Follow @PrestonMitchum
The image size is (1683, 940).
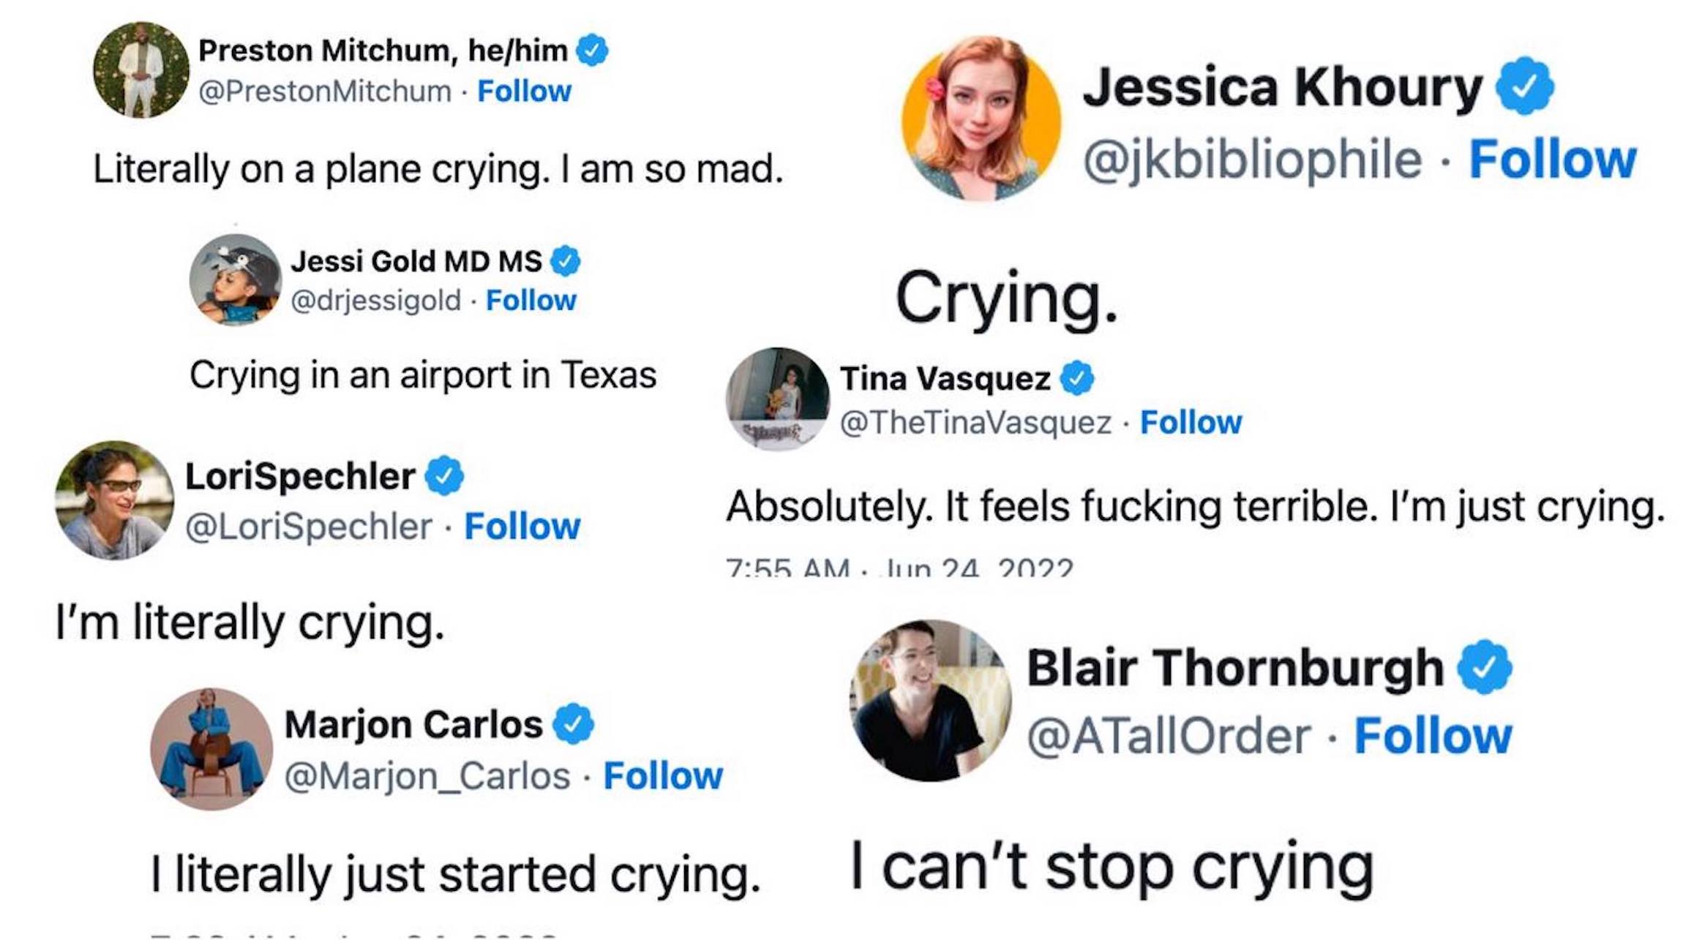[x=524, y=91]
